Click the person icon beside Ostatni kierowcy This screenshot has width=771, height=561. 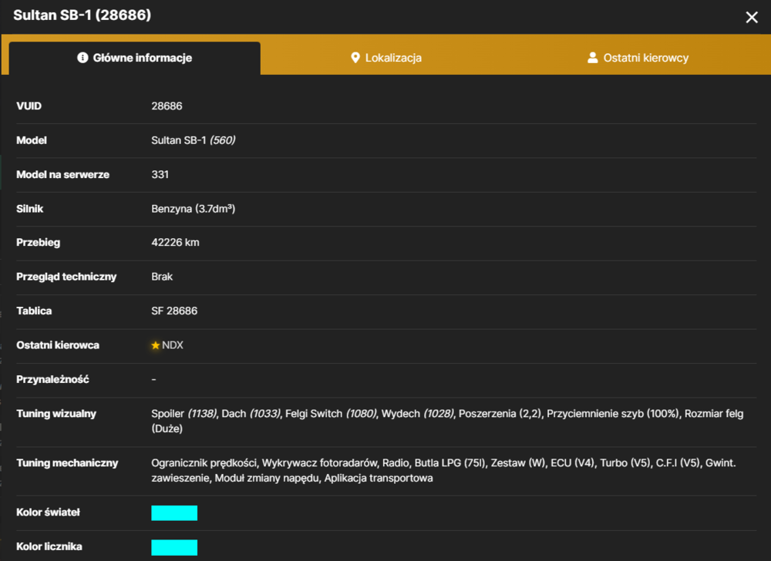coord(592,58)
